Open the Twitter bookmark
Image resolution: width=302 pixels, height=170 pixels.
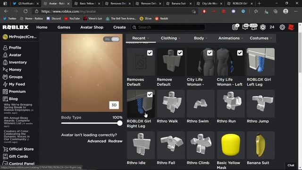10,18
